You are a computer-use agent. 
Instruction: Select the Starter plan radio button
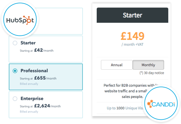15,43
